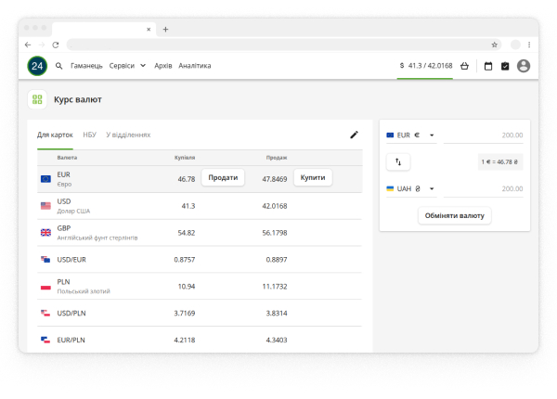Open the tasks checkmark icon
Viewport: 557px width, 399px height.
pos(505,66)
